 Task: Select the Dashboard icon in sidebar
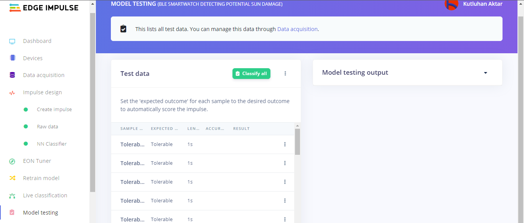pos(12,41)
